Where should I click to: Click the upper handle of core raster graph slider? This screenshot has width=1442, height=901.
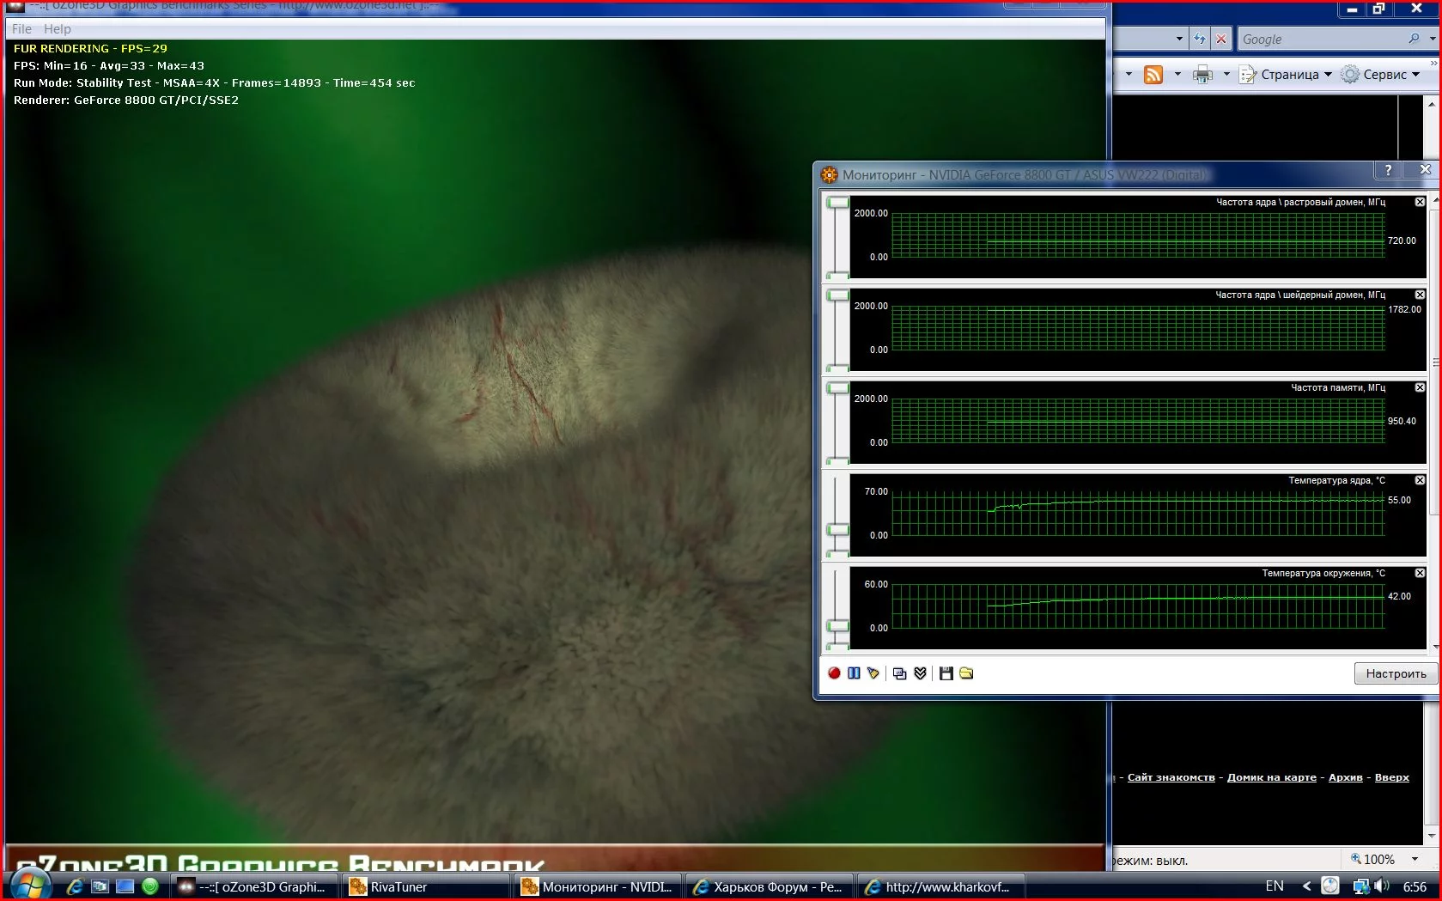pos(837,203)
